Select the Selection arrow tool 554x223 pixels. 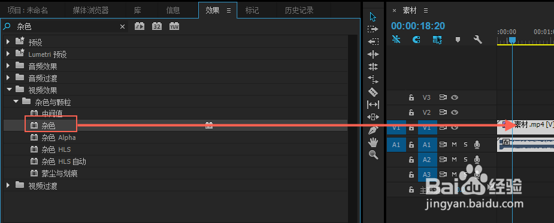click(373, 17)
